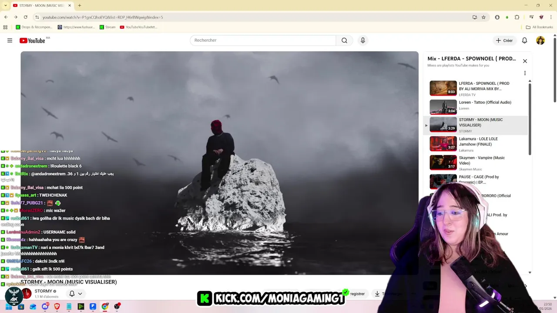Launch Brave browser from the taskbar
557x313 pixels.
[57, 306]
